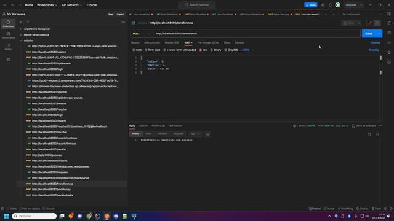Click the edit pencil icon near Save
The image size is (394, 221).
370,23
